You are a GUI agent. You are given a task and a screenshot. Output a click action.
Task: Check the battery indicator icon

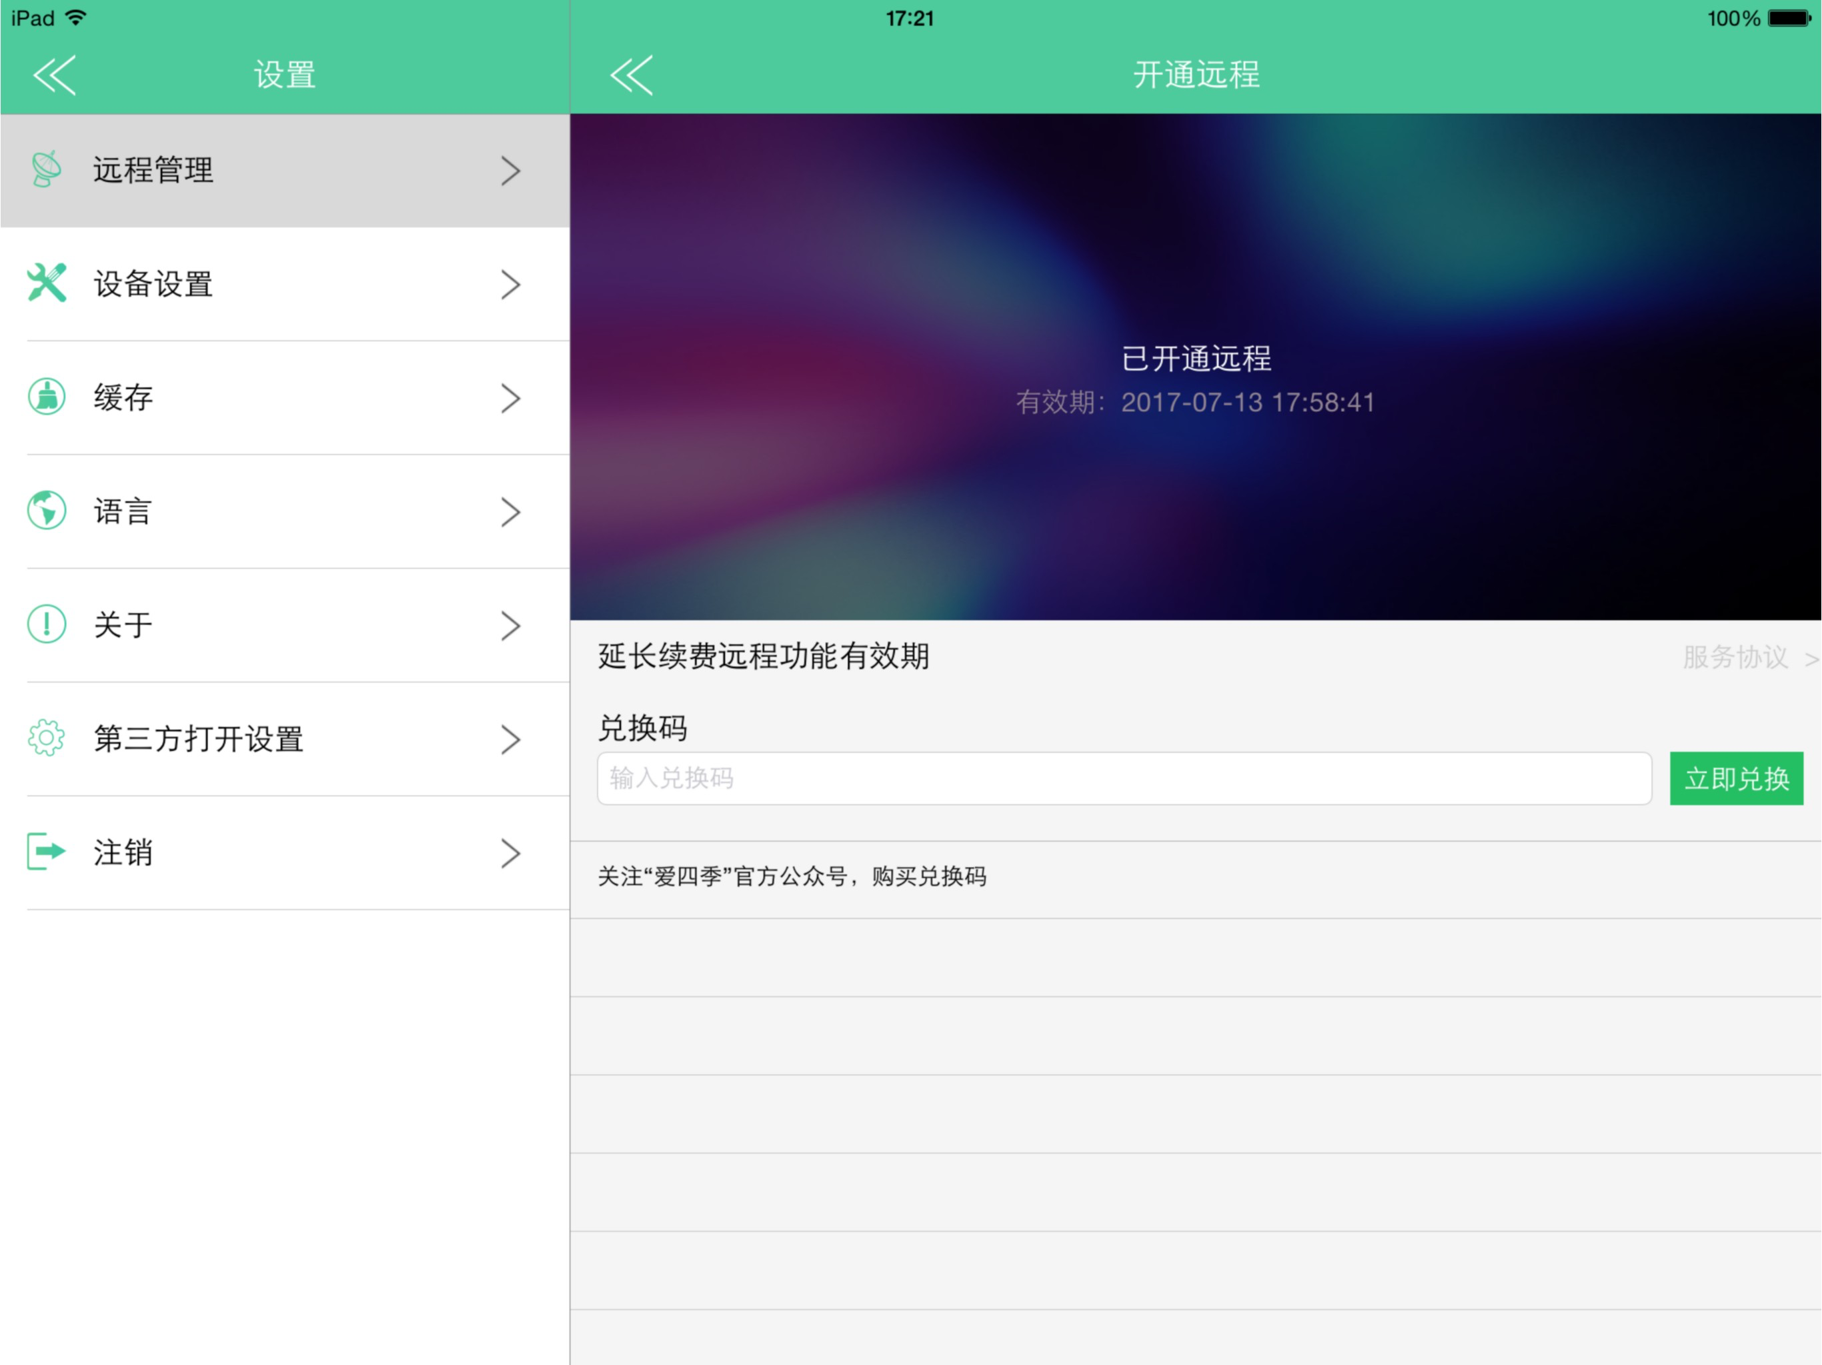pyautogui.click(x=1789, y=18)
